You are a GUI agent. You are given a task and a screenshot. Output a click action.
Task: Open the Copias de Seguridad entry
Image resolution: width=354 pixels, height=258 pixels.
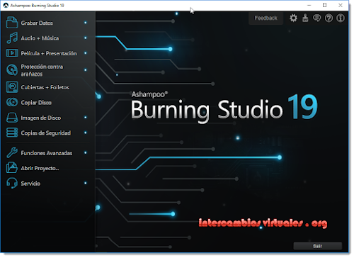tap(46, 133)
